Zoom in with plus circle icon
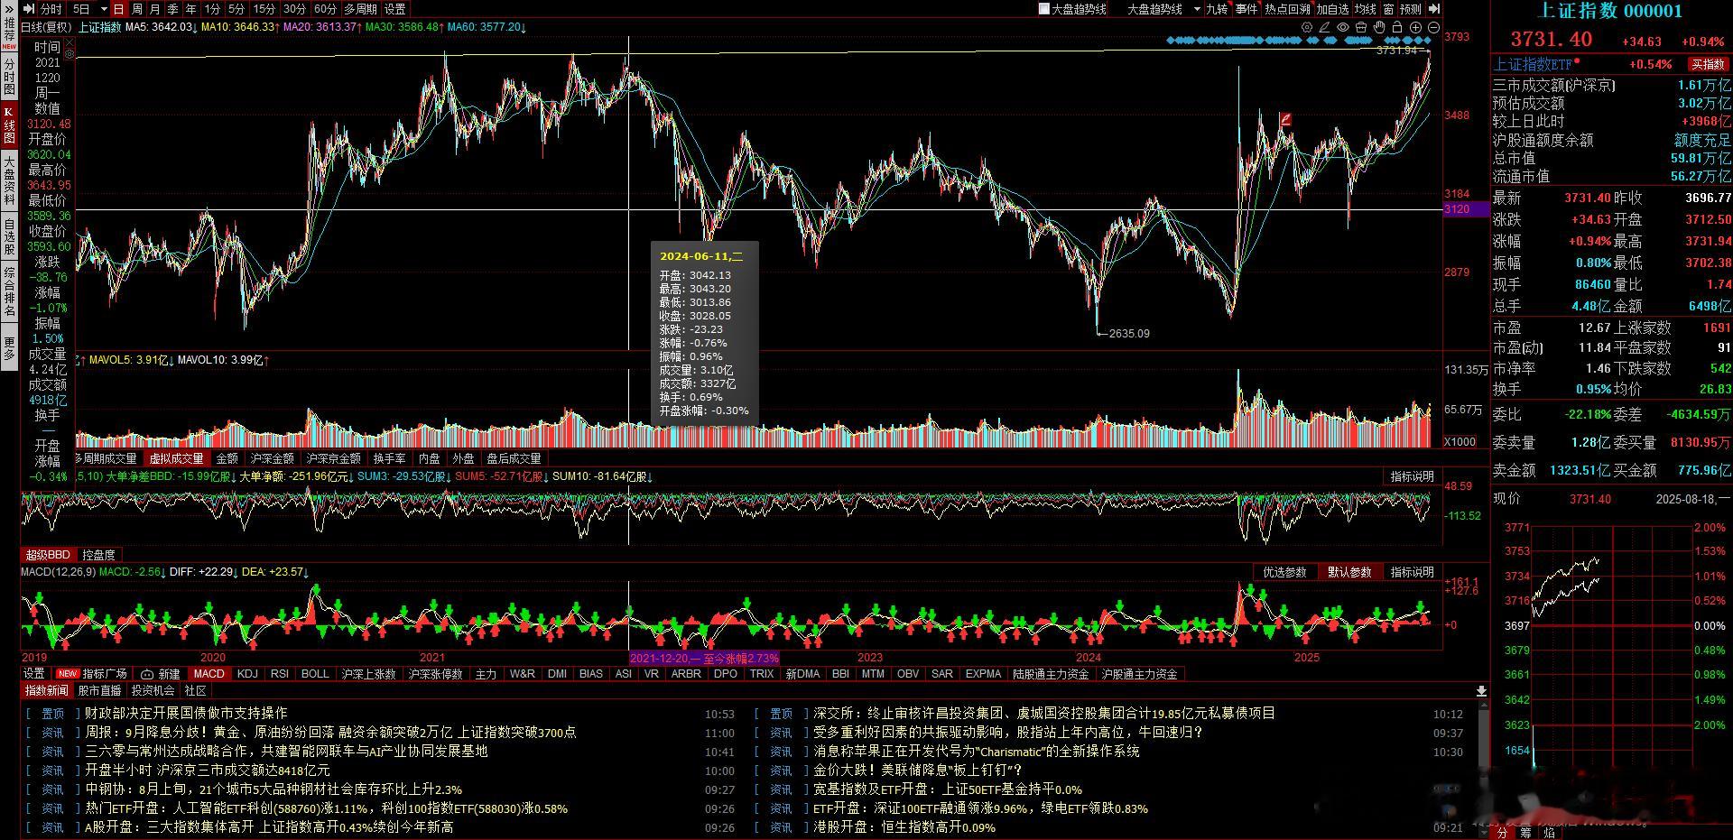Image resolution: width=1733 pixels, height=840 pixels. pos(1415,27)
